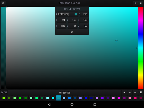The height and width of the screenshot is (108, 144).
Task: Close the color picker with the X
Action: [x=141, y=3]
